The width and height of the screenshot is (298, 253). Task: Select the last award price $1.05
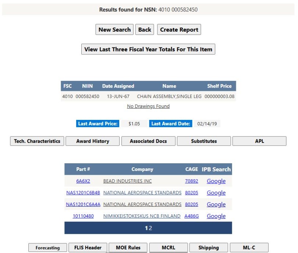point(134,124)
